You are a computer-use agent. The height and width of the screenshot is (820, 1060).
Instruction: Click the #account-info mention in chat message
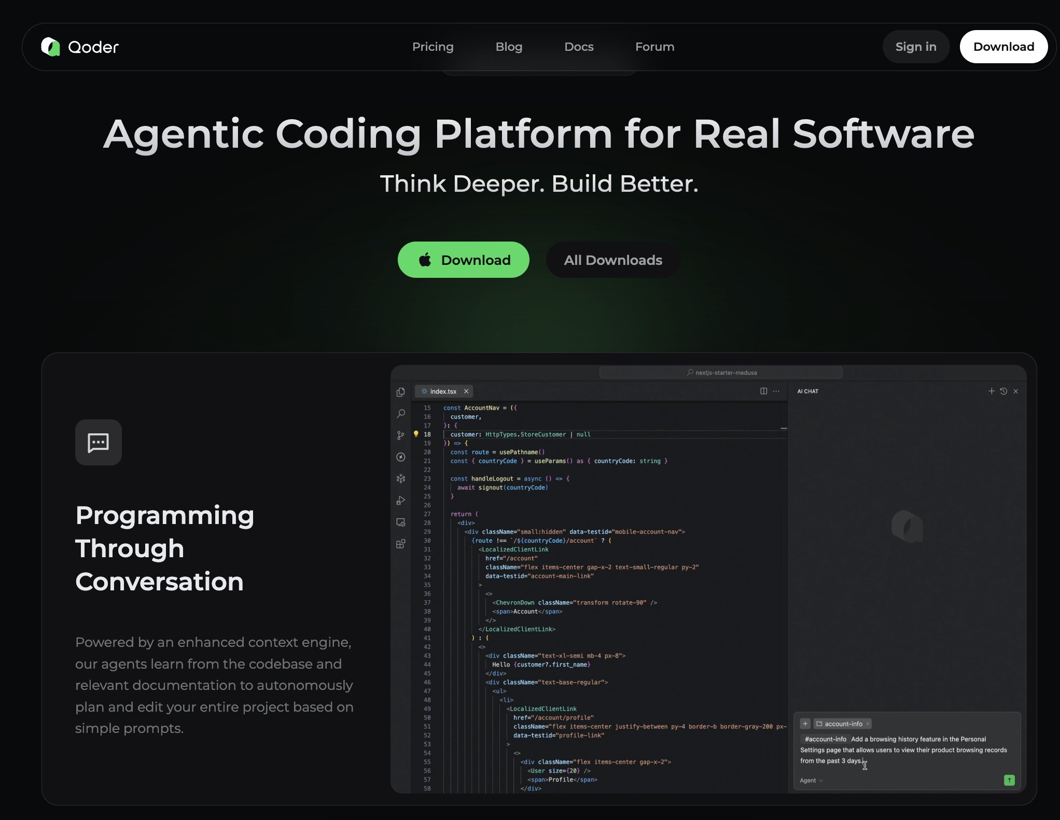click(825, 739)
